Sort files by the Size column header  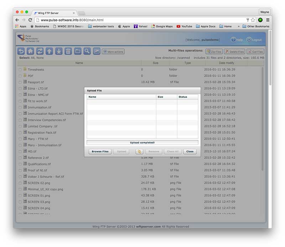pos(155,63)
